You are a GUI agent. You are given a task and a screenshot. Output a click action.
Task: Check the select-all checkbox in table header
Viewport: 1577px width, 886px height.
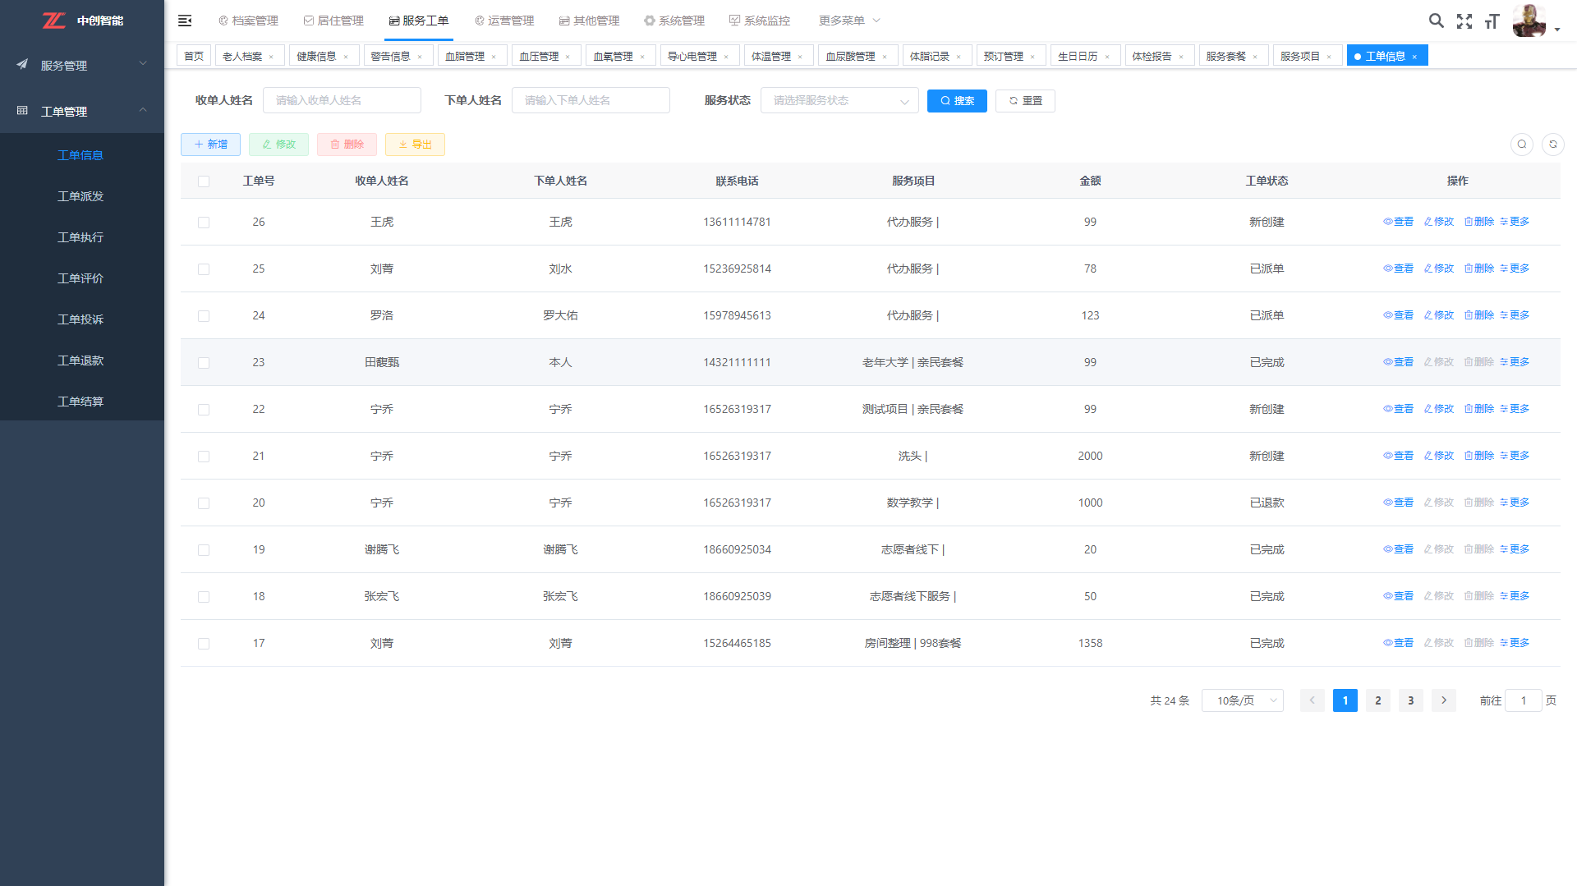[x=204, y=181]
